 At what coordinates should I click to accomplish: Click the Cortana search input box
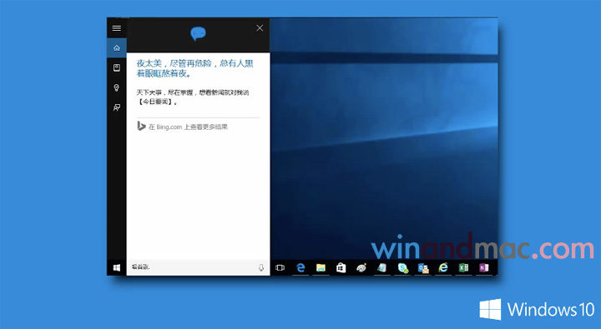(x=198, y=267)
